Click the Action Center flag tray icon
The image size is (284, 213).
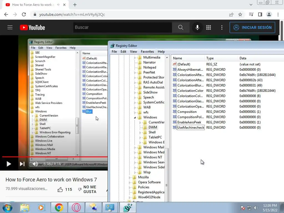[x=242, y=208]
